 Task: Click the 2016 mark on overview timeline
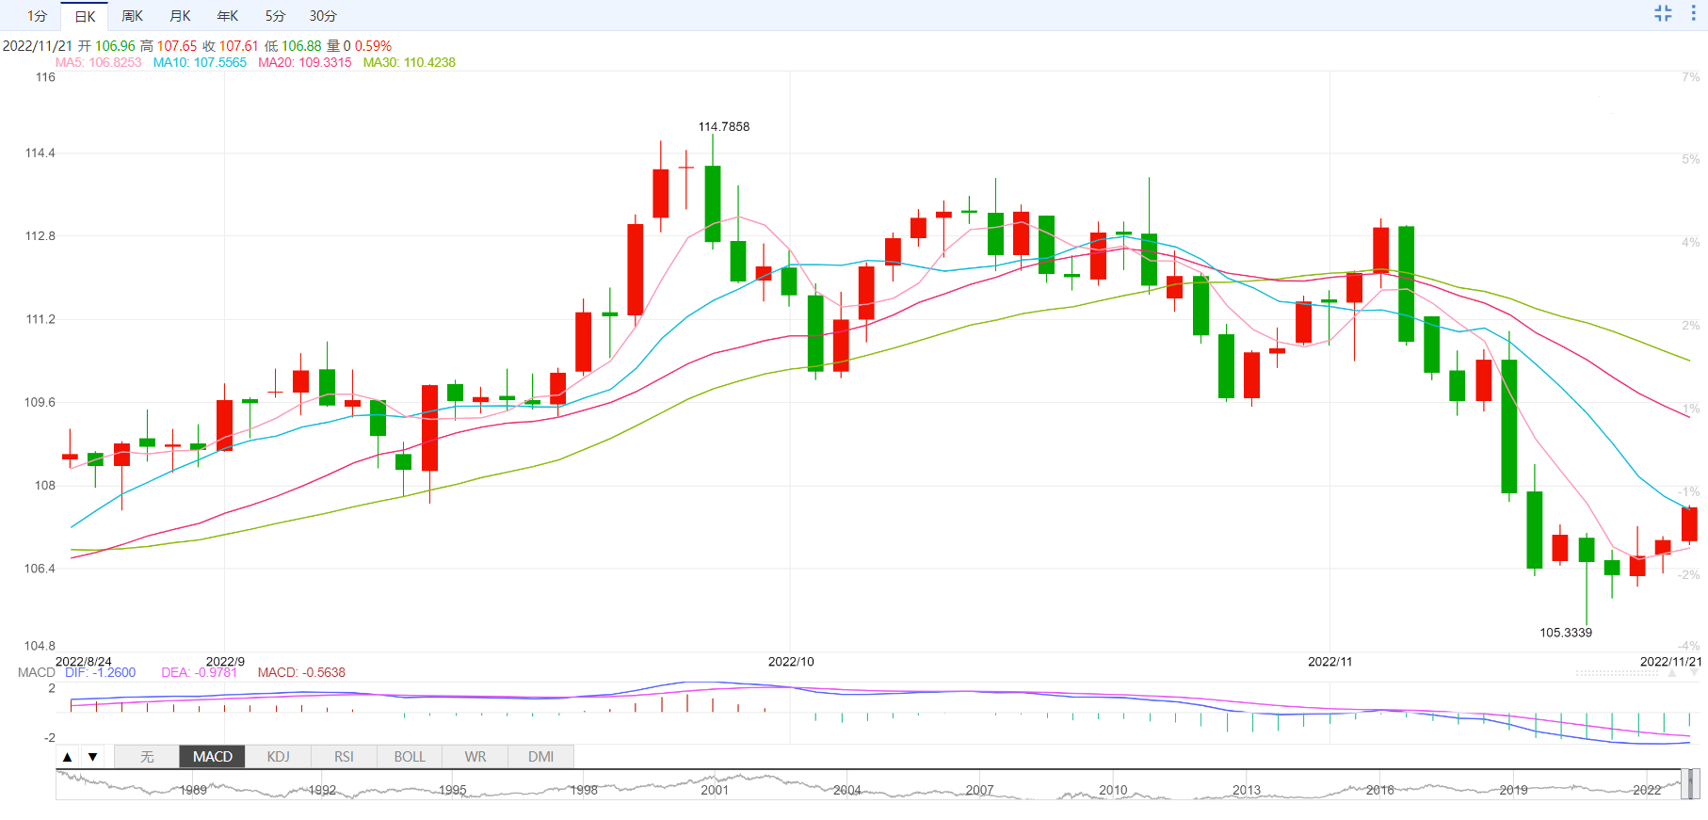point(1380,790)
